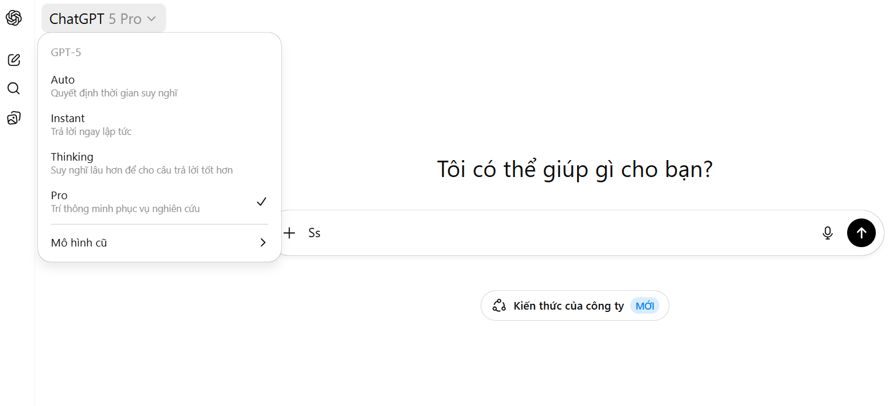Open the image library icon in the sidebar
The width and height of the screenshot is (891, 406).
(x=13, y=119)
